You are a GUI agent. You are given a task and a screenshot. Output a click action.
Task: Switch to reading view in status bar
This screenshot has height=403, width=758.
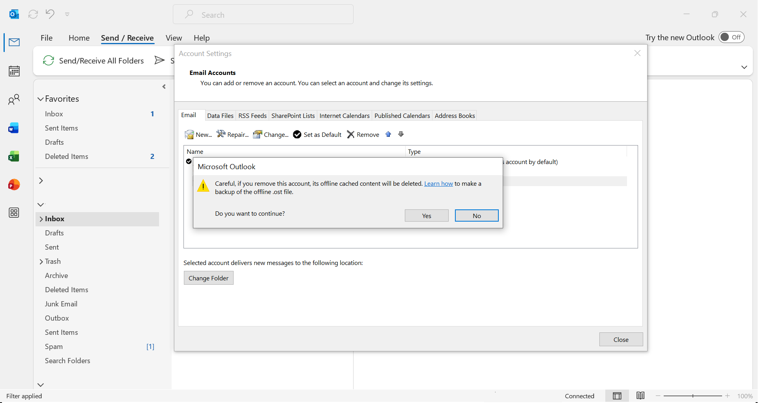640,396
